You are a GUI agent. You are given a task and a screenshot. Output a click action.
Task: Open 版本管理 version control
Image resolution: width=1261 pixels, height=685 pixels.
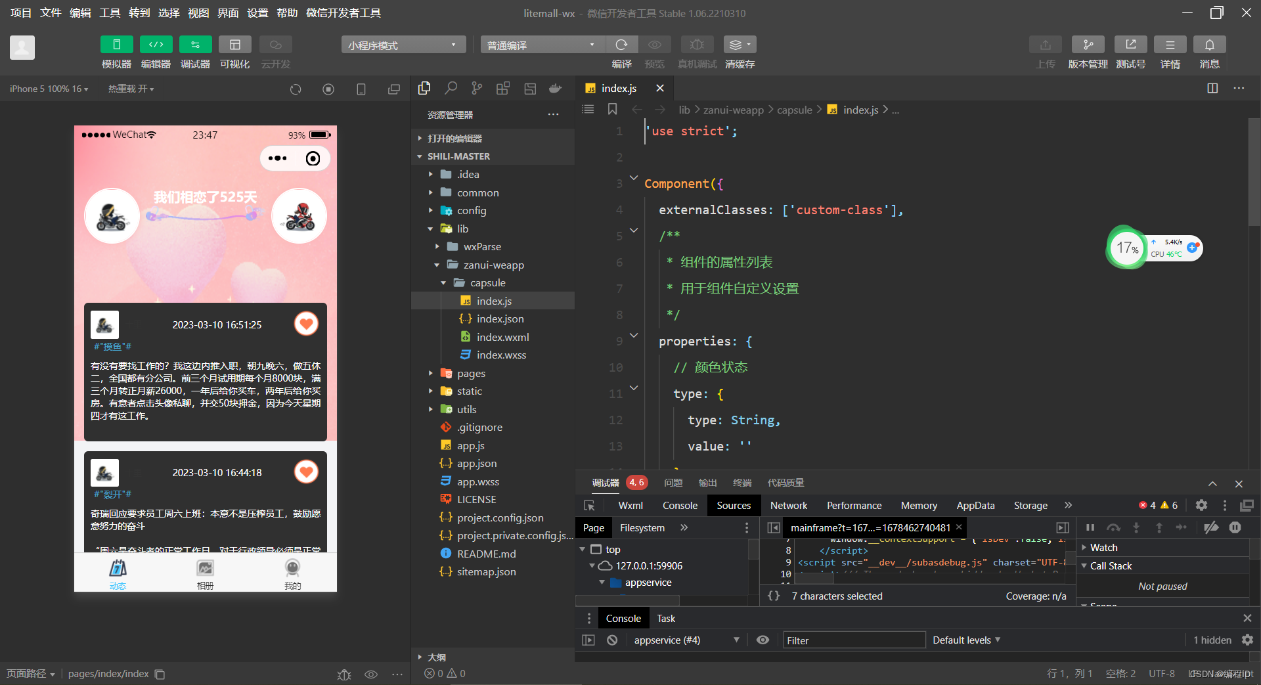pyautogui.click(x=1088, y=45)
